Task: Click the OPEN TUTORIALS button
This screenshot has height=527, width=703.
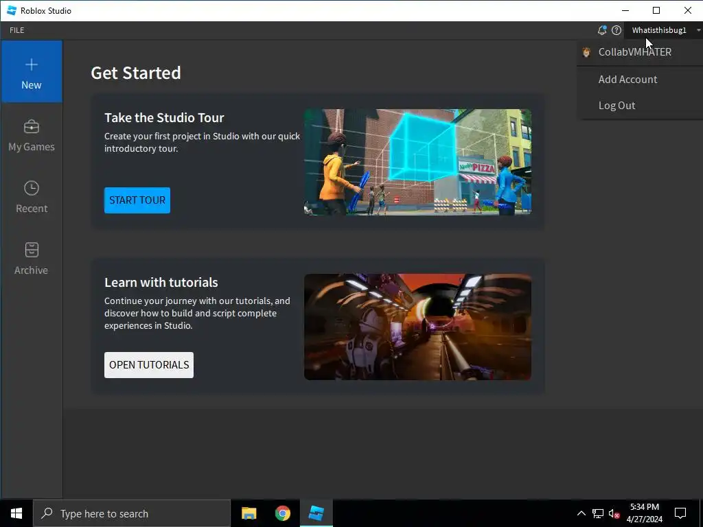Action: (149, 365)
